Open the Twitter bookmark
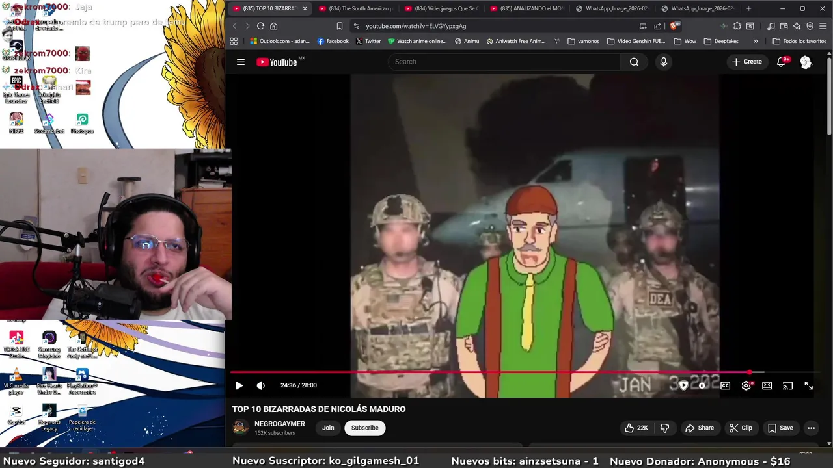Image resolution: width=833 pixels, height=468 pixels. tap(368, 41)
